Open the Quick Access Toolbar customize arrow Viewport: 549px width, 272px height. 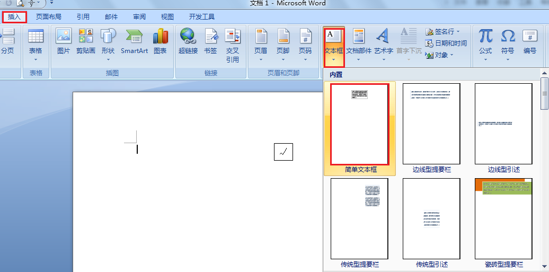(x=52, y=3)
